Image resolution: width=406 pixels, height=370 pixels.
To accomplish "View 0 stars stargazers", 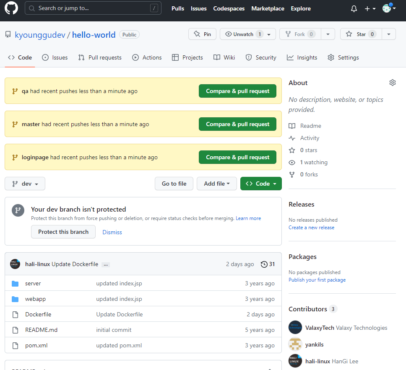I will click(303, 150).
